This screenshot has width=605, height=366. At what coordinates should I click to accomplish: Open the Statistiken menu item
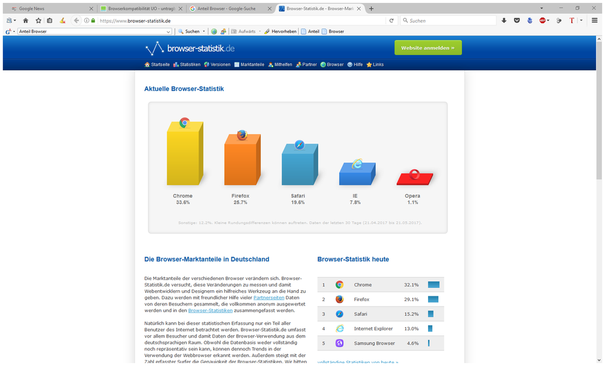click(187, 65)
